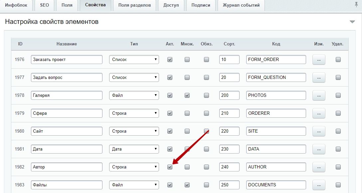Image resolution: width=362 pixels, height=193 pixels.
Task: Click the ID value 1982
Action: (x=20, y=167)
